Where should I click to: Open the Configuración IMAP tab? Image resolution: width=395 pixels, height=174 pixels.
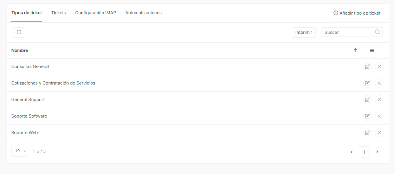[96, 13]
